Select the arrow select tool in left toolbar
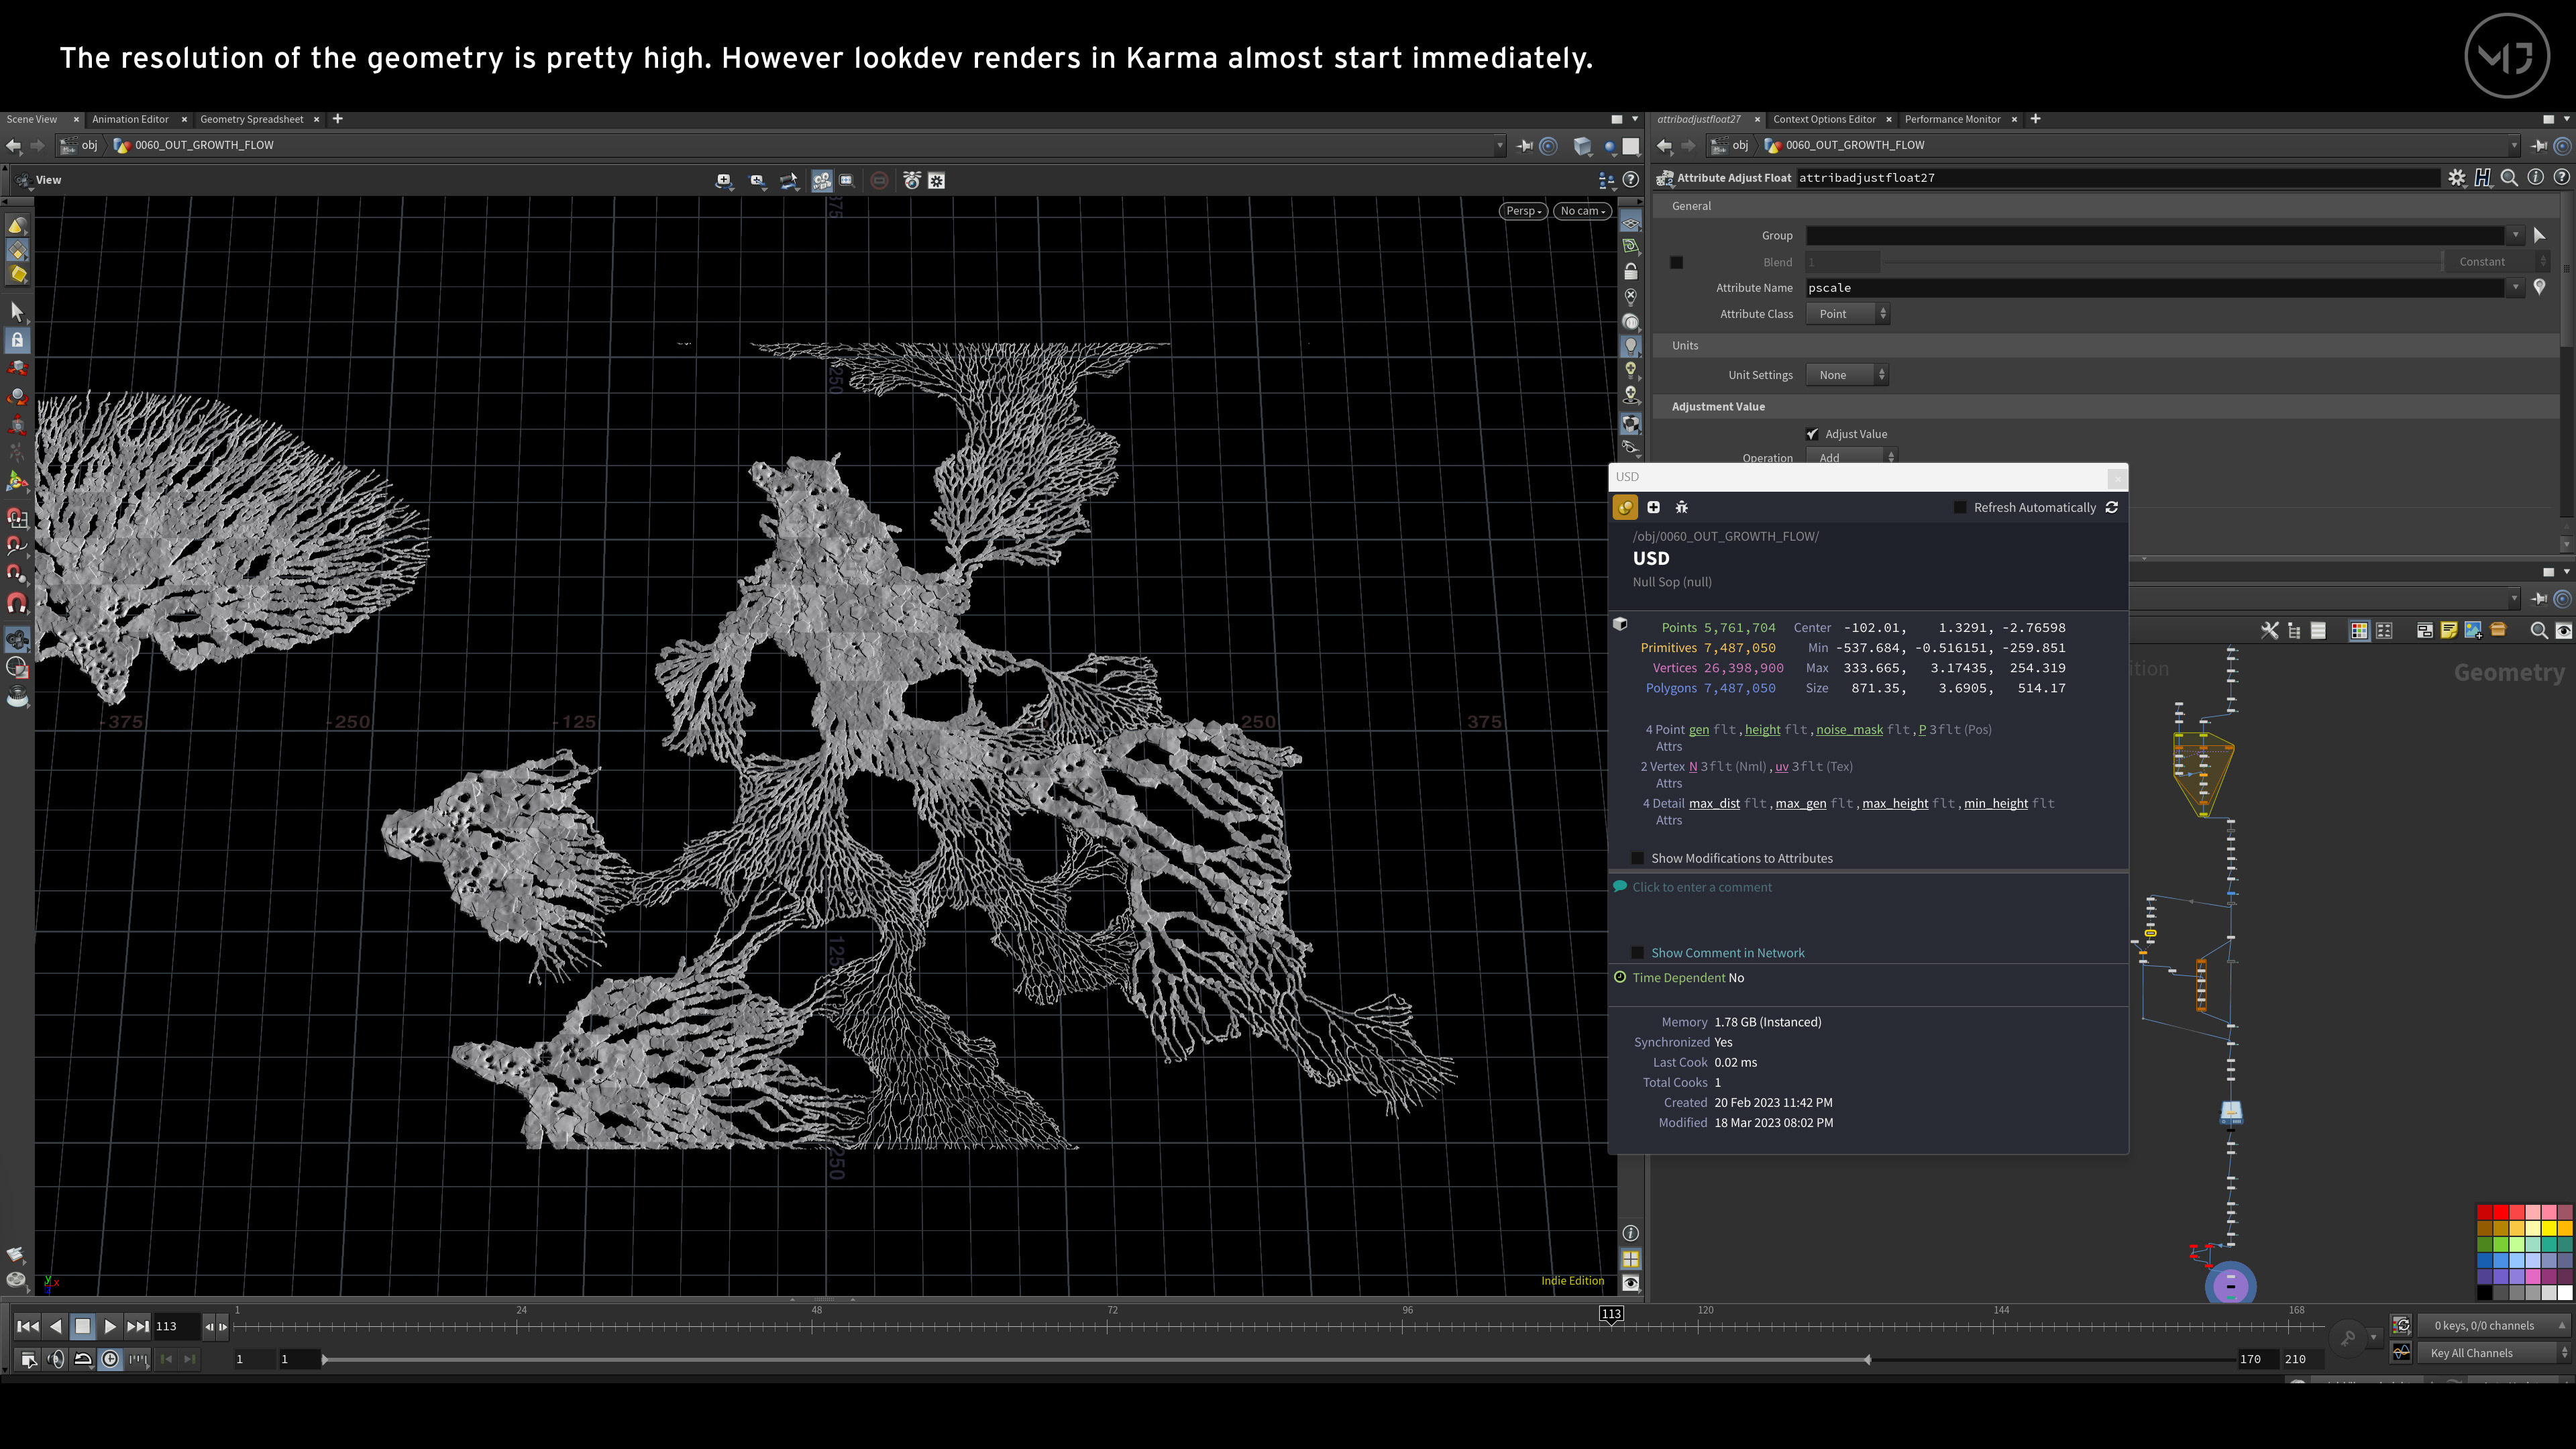The height and width of the screenshot is (1449, 2576). (17, 312)
